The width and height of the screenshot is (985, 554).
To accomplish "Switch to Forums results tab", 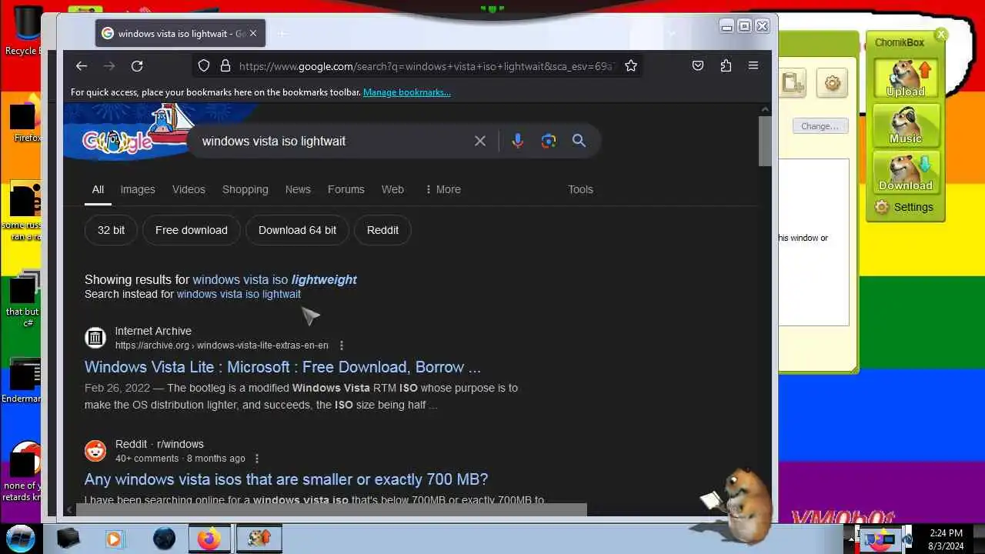I will (x=346, y=189).
